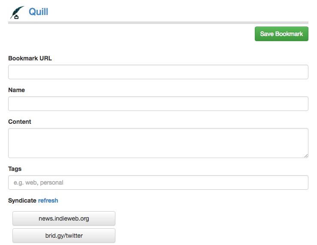Viewport: 317px width, 245px height.
Task: Click the Name field label
Action: (x=17, y=90)
